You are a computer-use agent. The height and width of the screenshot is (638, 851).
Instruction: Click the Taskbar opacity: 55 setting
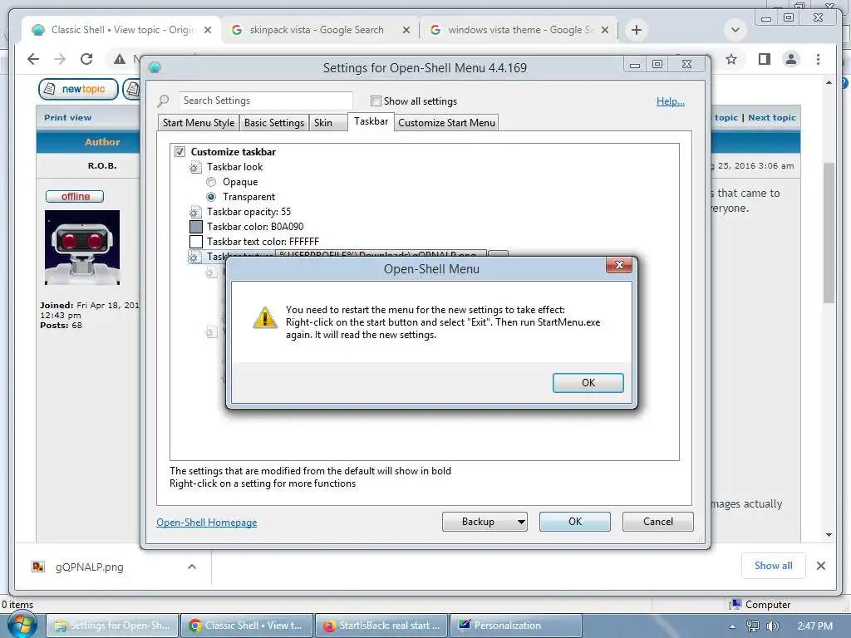point(248,212)
